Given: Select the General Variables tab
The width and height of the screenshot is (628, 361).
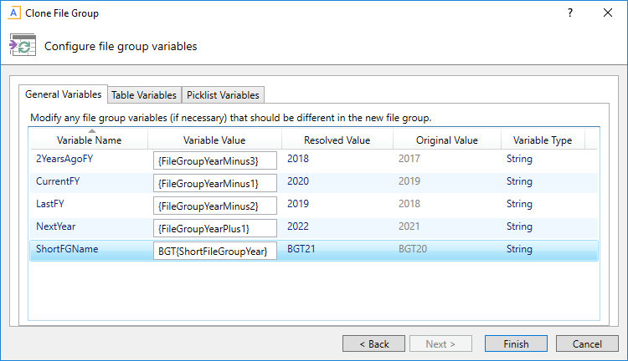Looking at the screenshot, I should [64, 94].
